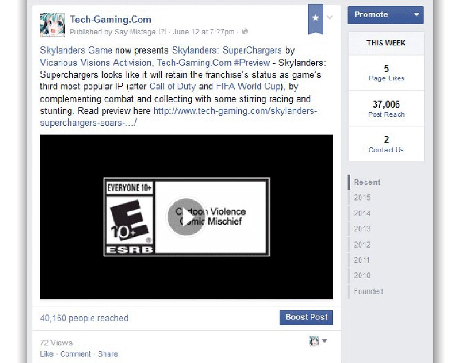Jump to 2011 in the timeline

click(x=362, y=260)
